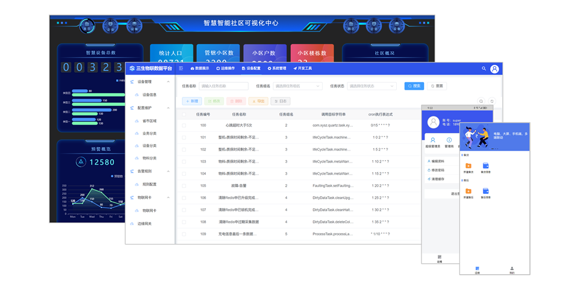Click the 新增 button

click(191, 101)
